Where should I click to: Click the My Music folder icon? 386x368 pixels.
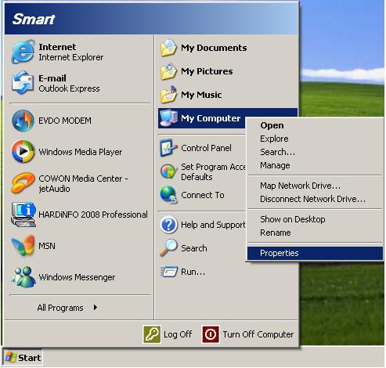tap(168, 95)
